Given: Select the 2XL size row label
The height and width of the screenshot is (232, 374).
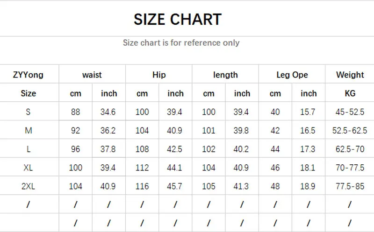Looking at the screenshot, I should pyautogui.click(x=28, y=186).
